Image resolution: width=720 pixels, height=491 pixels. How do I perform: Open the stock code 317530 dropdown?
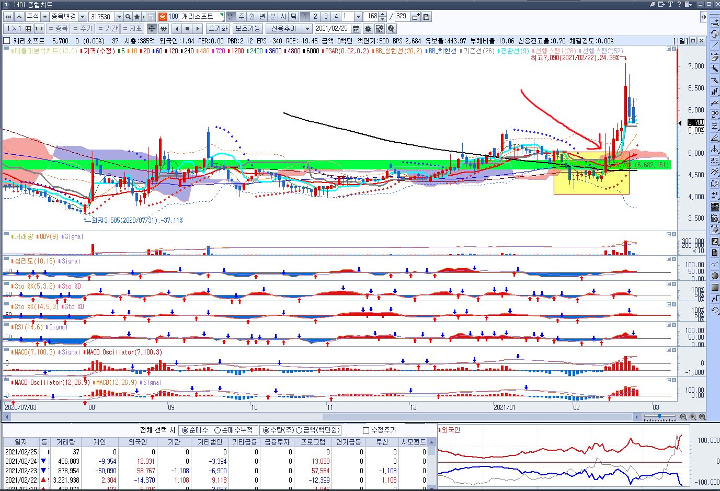tap(119, 17)
